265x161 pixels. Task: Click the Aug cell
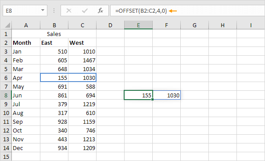pos(26,113)
